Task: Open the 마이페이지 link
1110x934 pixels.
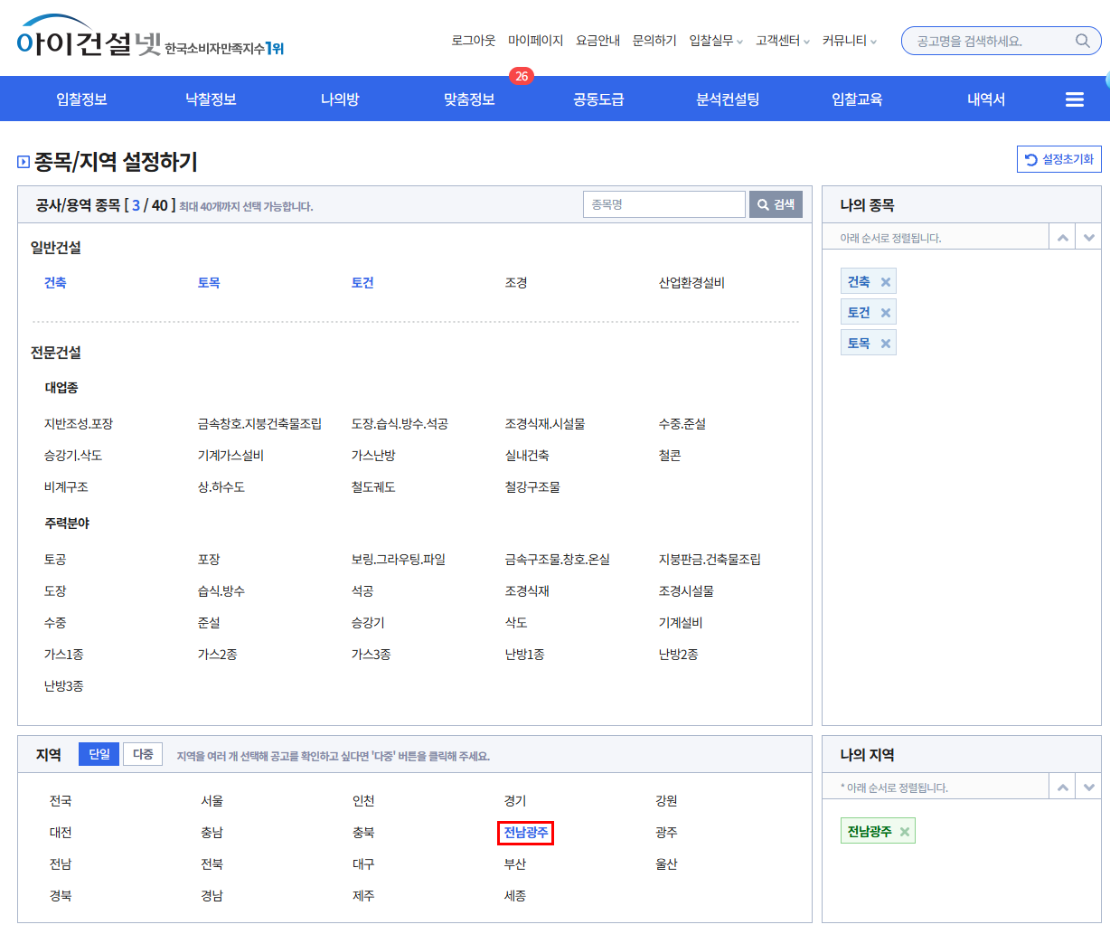Action: click(x=535, y=41)
